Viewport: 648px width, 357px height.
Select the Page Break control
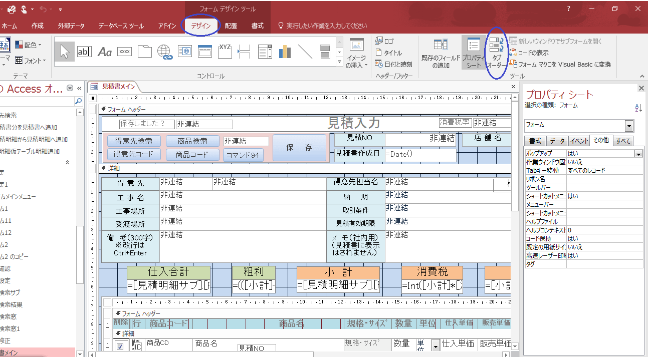pyautogui.click(x=245, y=52)
